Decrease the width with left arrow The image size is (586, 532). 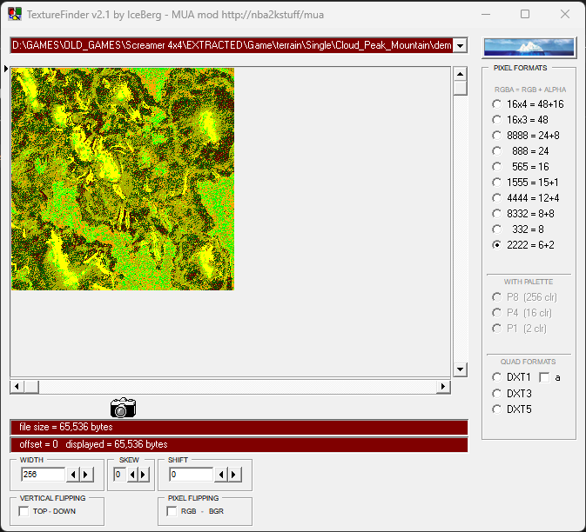[73, 475]
